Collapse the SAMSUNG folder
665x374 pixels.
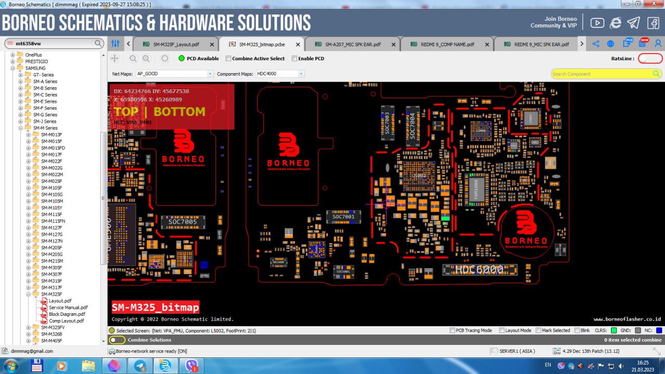coord(13,68)
